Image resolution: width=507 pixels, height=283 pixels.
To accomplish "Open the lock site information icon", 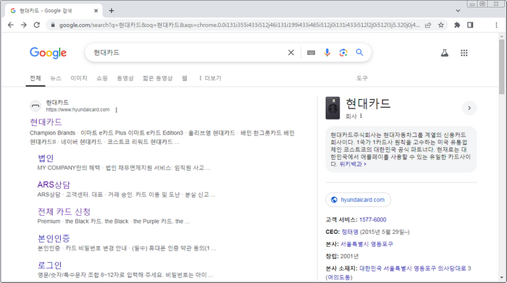I will click(53, 25).
